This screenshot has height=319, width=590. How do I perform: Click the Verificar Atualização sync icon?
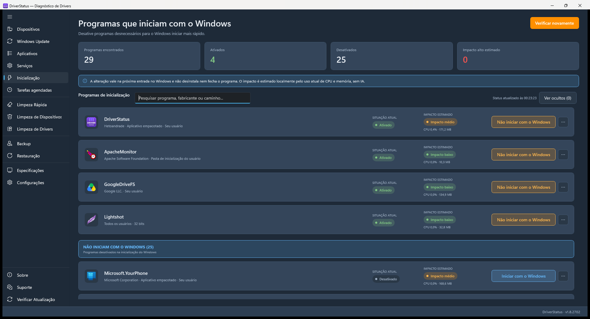tap(10, 300)
